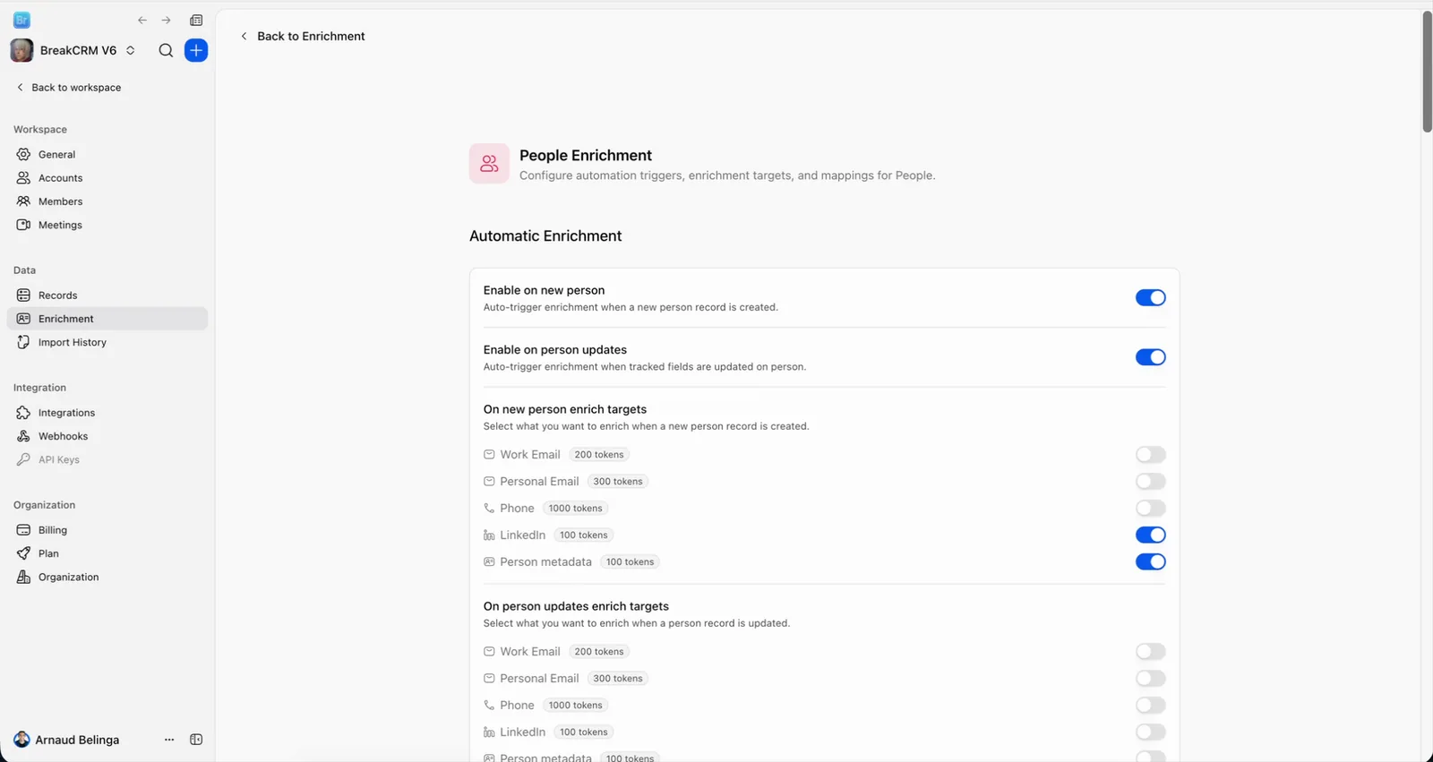Open Billing settings
The image size is (1433, 762).
tap(107, 530)
